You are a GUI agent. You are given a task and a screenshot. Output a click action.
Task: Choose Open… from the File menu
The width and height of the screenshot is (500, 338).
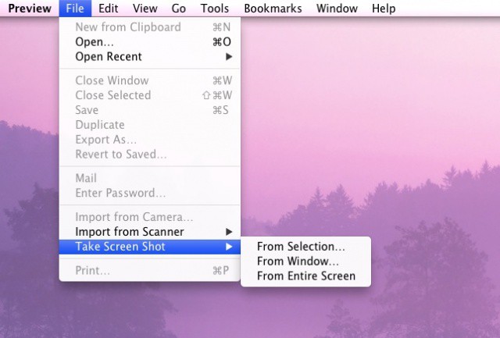[95, 41]
